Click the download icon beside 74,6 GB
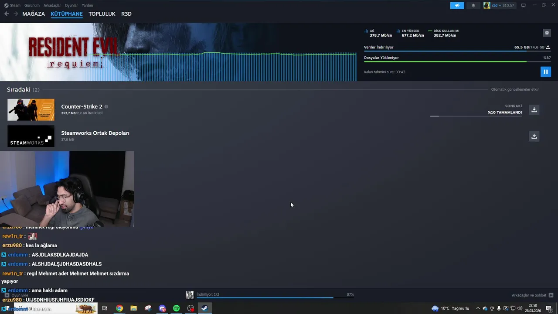The width and height of the screenshot is (558, 314). click(x=548, y=47)
